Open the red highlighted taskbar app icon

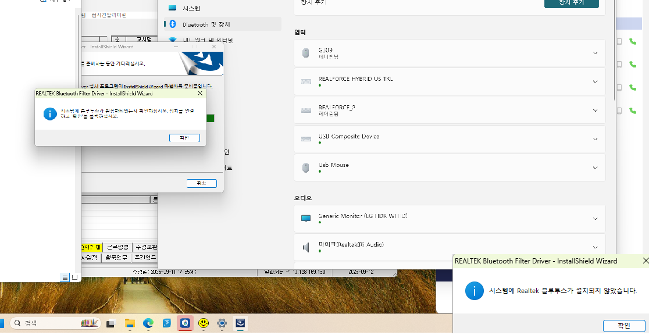click(x=185, y=323)
